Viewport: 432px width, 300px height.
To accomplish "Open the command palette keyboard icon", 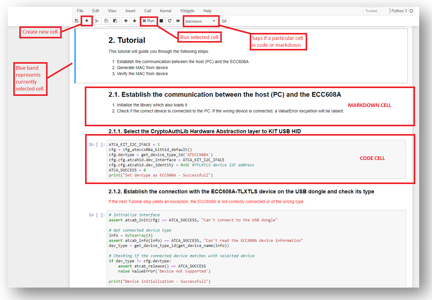I will click(224, 21).
